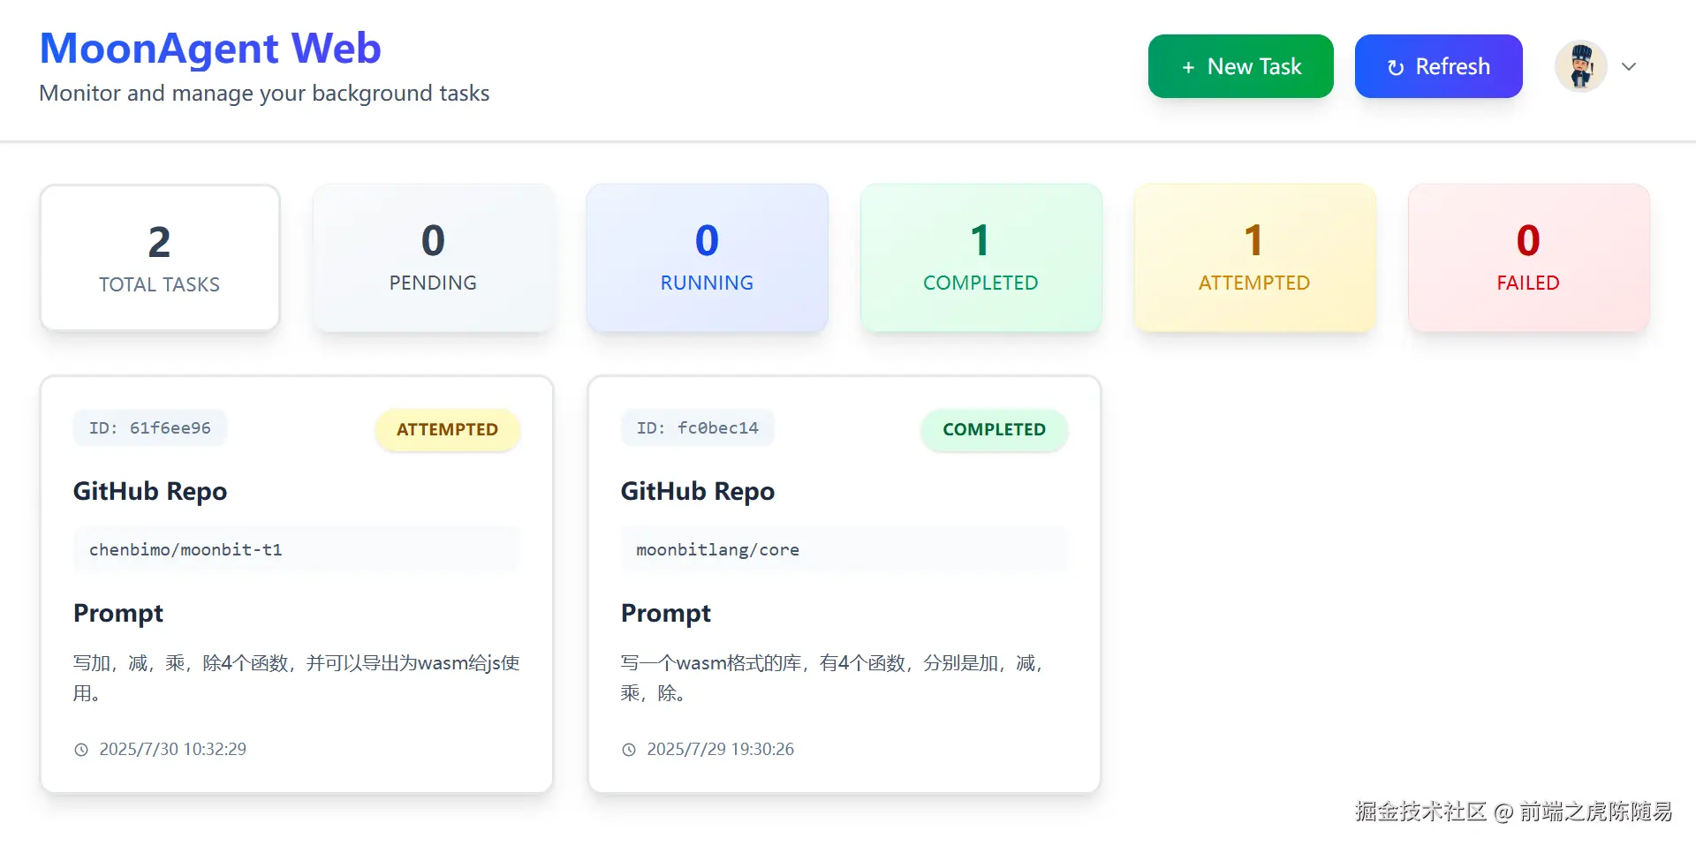
Task: Filter by the Pending stat card
Action: (433, 258)
